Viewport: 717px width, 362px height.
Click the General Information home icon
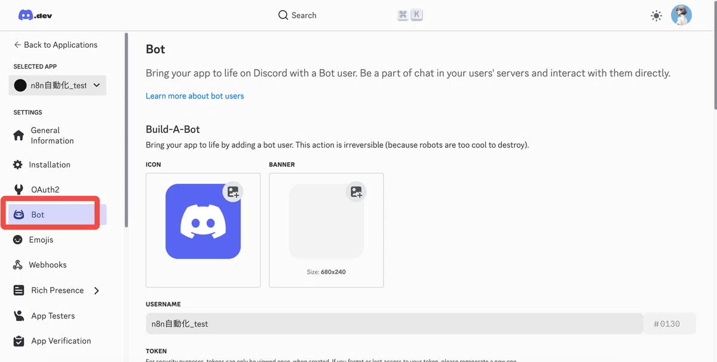[19, 135]
